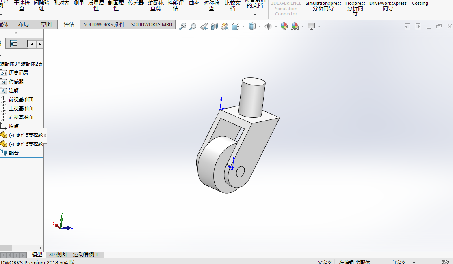Click the feature tree horizontal scrollbar right arrow
Screen dimensions: 453x264
pos(41,248)
